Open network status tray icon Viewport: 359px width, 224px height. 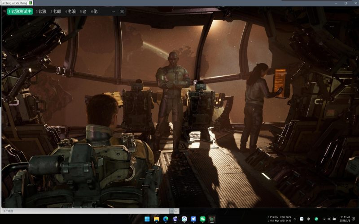click(x=324, y=219)
